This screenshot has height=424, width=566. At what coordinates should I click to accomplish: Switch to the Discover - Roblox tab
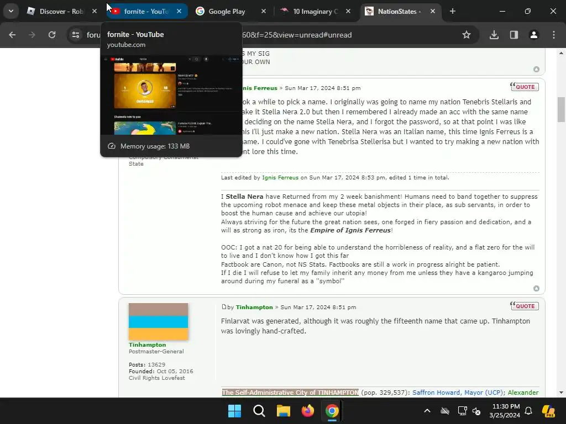point(62,11)
